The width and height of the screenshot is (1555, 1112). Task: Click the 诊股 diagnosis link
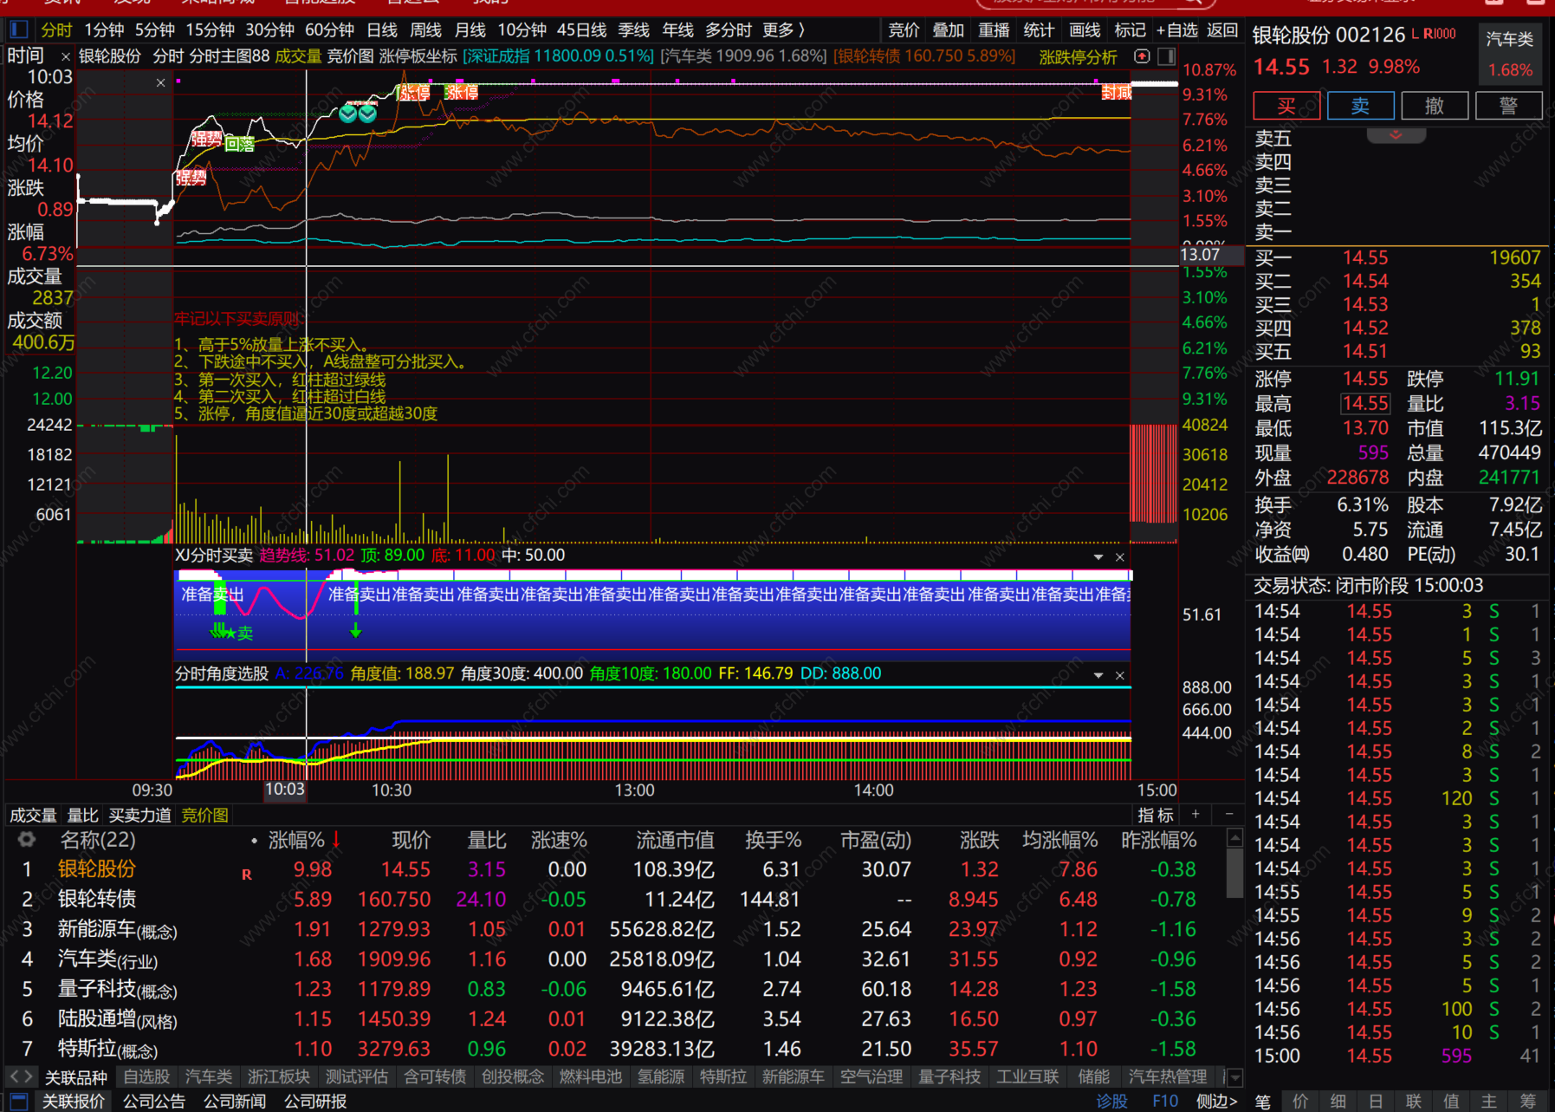(x=1112, y=1102)
